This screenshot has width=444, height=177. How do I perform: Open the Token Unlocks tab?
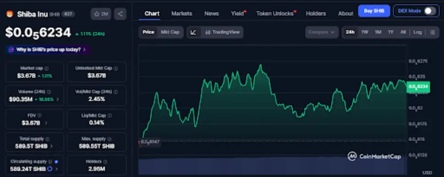tap(275, 13)
